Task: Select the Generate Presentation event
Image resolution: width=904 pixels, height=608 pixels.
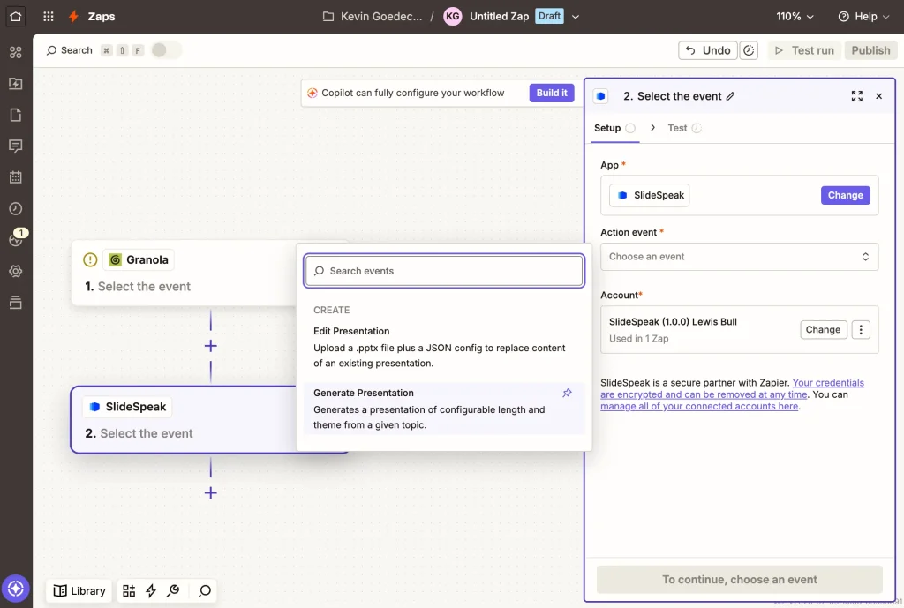Action: tap(444, 409)
